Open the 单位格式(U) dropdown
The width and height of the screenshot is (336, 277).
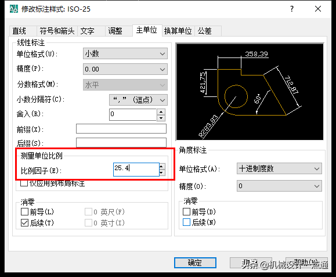tap(125, 53)
